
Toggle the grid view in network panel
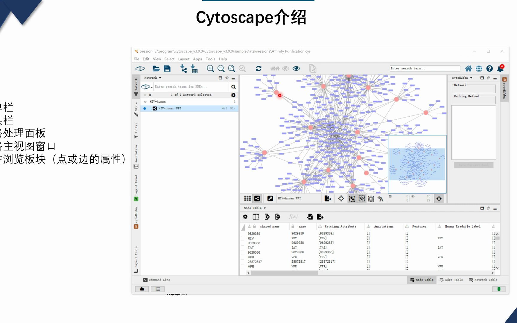click(x=247, y=198)
